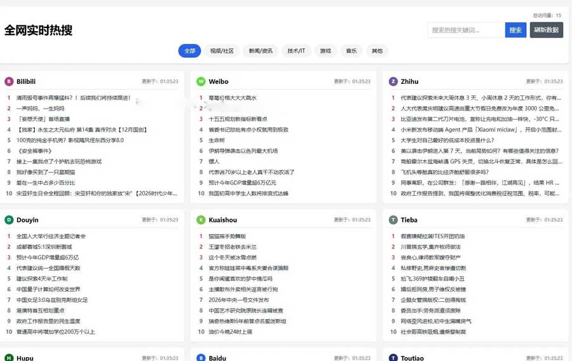This screenshot has height=361, width=572.
Task: Click the Zhihu purple Z badge icon
Action: coord(393,81)
